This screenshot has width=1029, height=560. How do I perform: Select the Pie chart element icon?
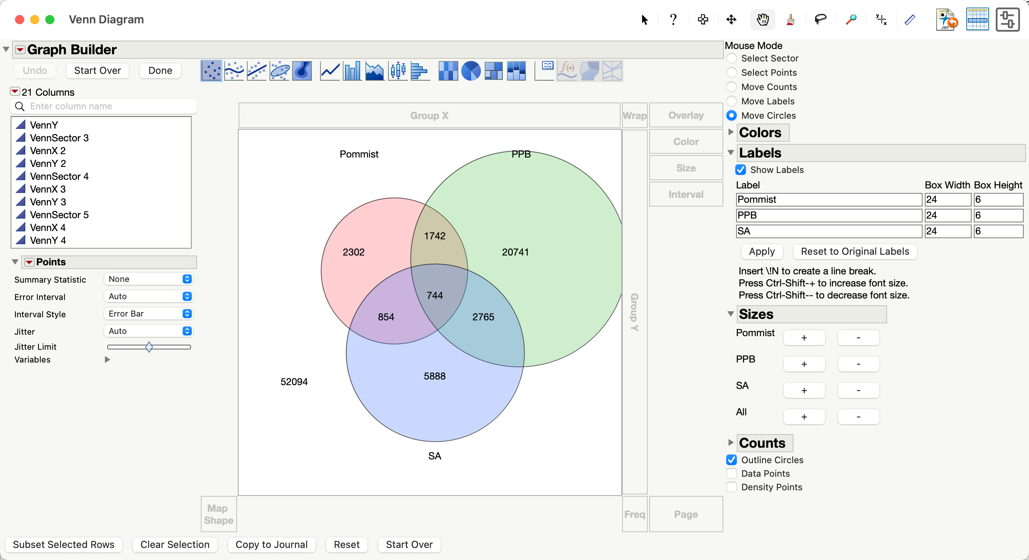(x=471, y=71)
